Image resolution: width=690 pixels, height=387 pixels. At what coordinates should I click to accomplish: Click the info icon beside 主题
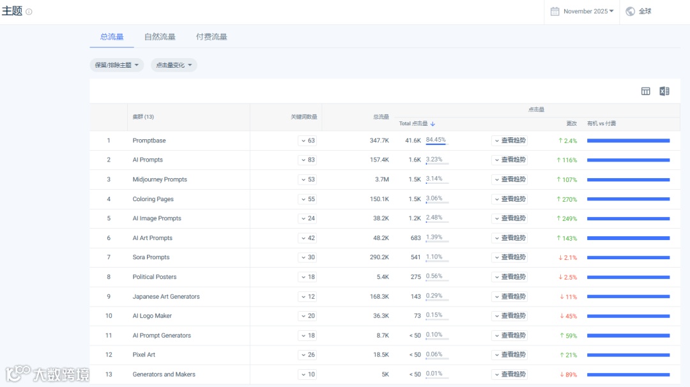pyautogui.click(x=29, y=12)
